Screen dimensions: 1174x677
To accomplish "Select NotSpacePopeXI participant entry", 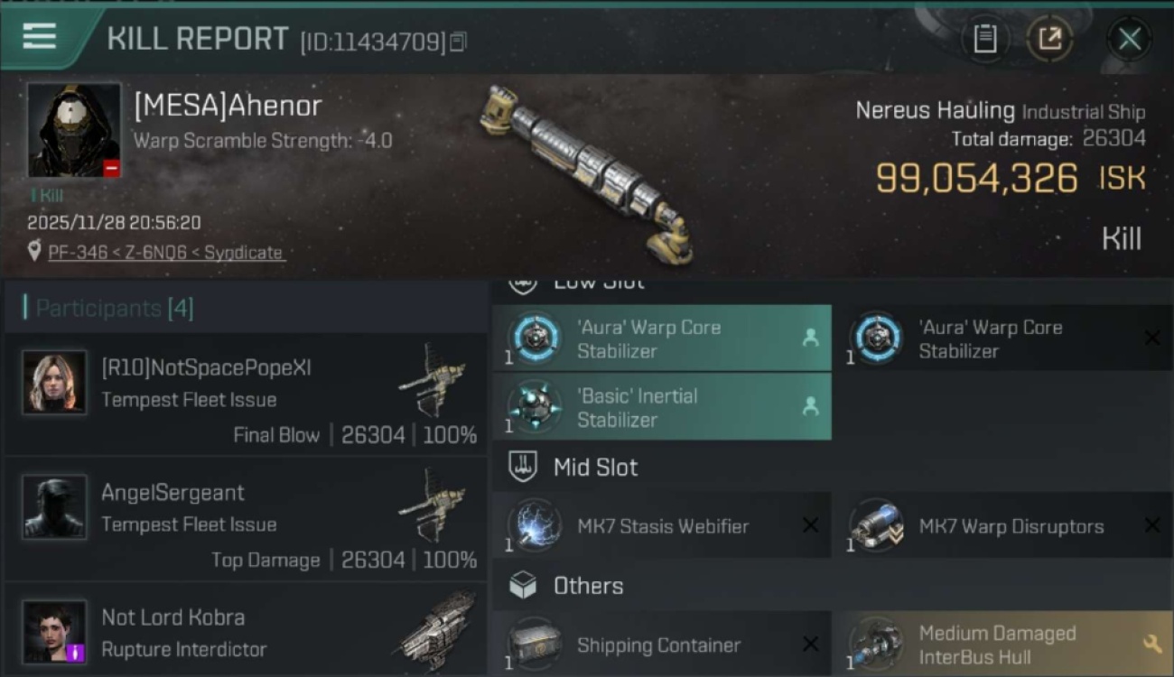I will tap(246, 394).
